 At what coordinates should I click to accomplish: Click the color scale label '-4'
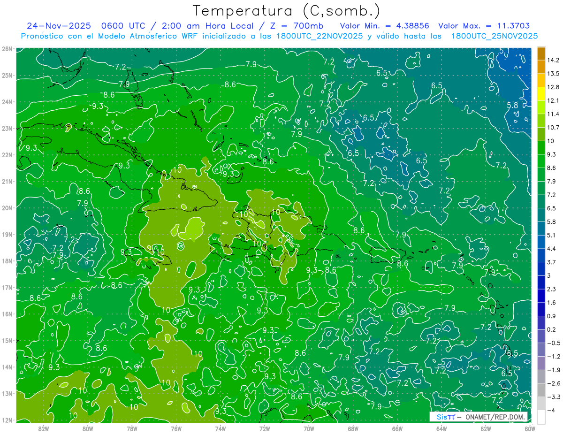pyautogui.click(x=552, y=410)
